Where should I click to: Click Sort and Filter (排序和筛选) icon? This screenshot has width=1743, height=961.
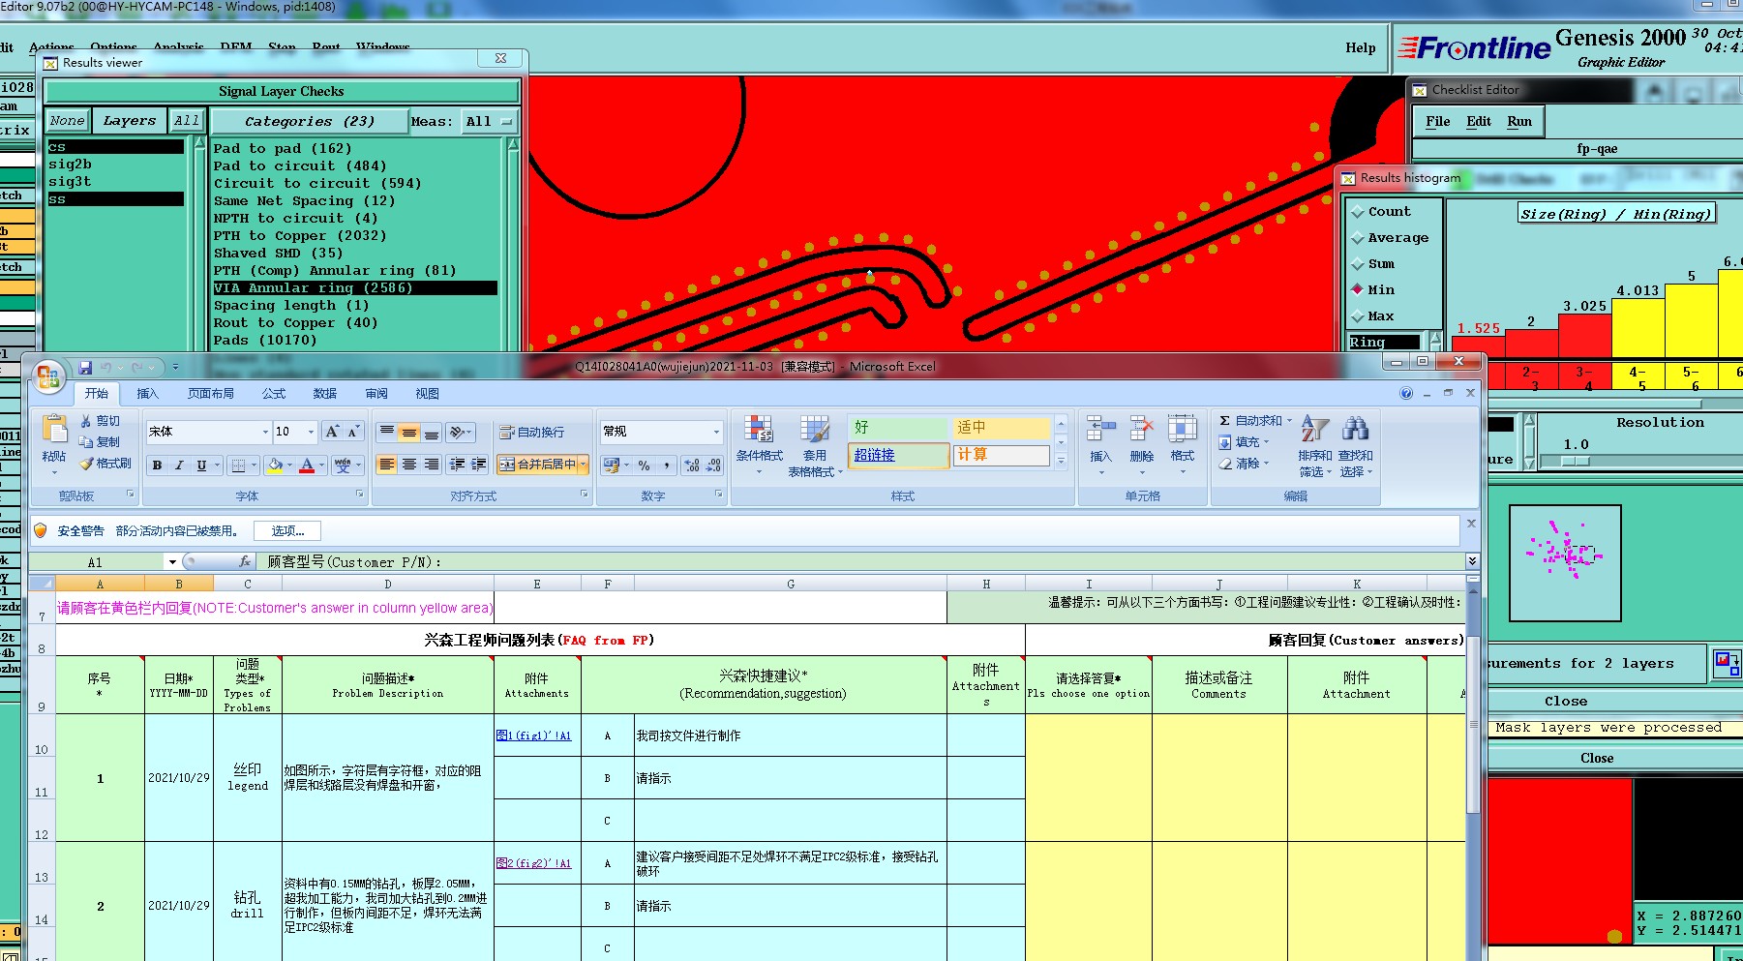click(x=1314, y=431)
